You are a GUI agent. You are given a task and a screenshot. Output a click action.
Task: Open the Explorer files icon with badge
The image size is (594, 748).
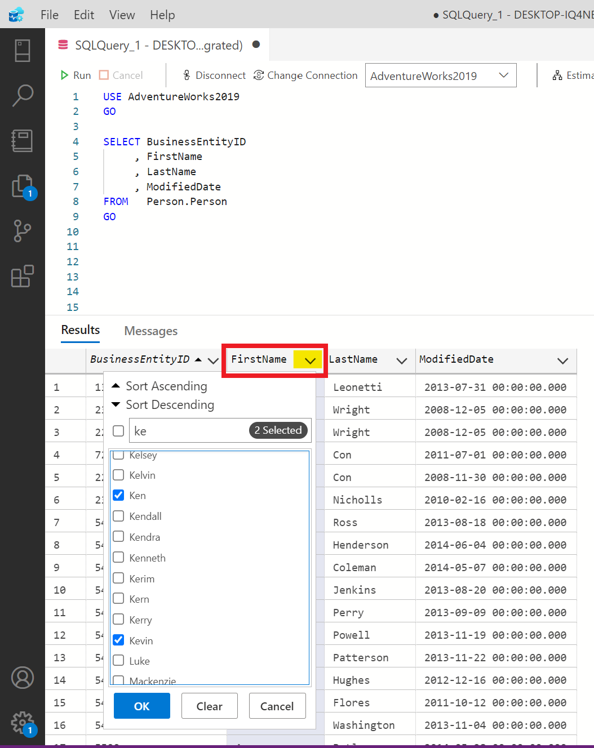(23, 186)
